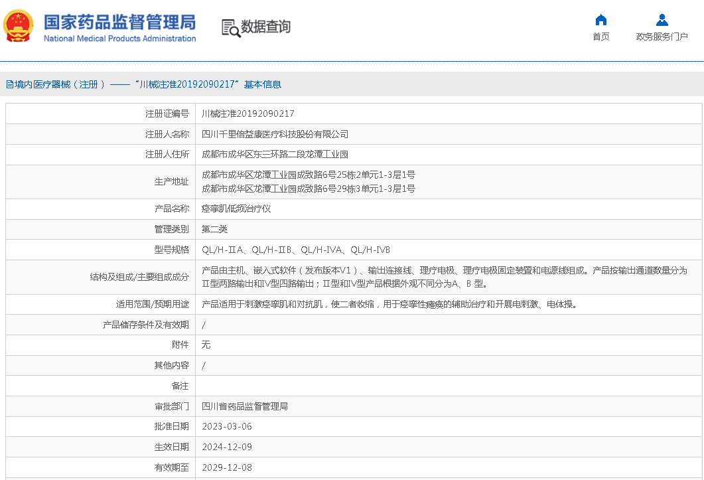704x480 pixels.
Task: Select the registrant name 四川千里倍益康医疗科技股份有限公司
Action: (275, 134)
